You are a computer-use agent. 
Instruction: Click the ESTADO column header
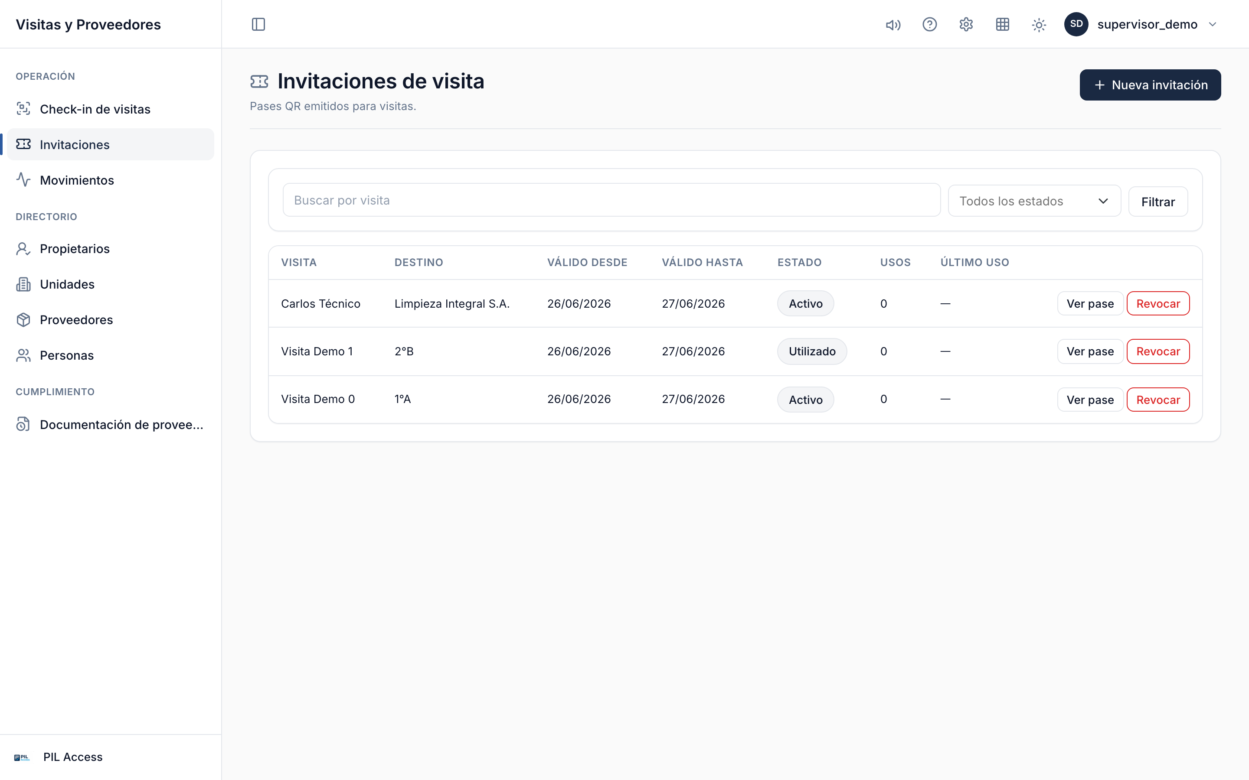799,263
